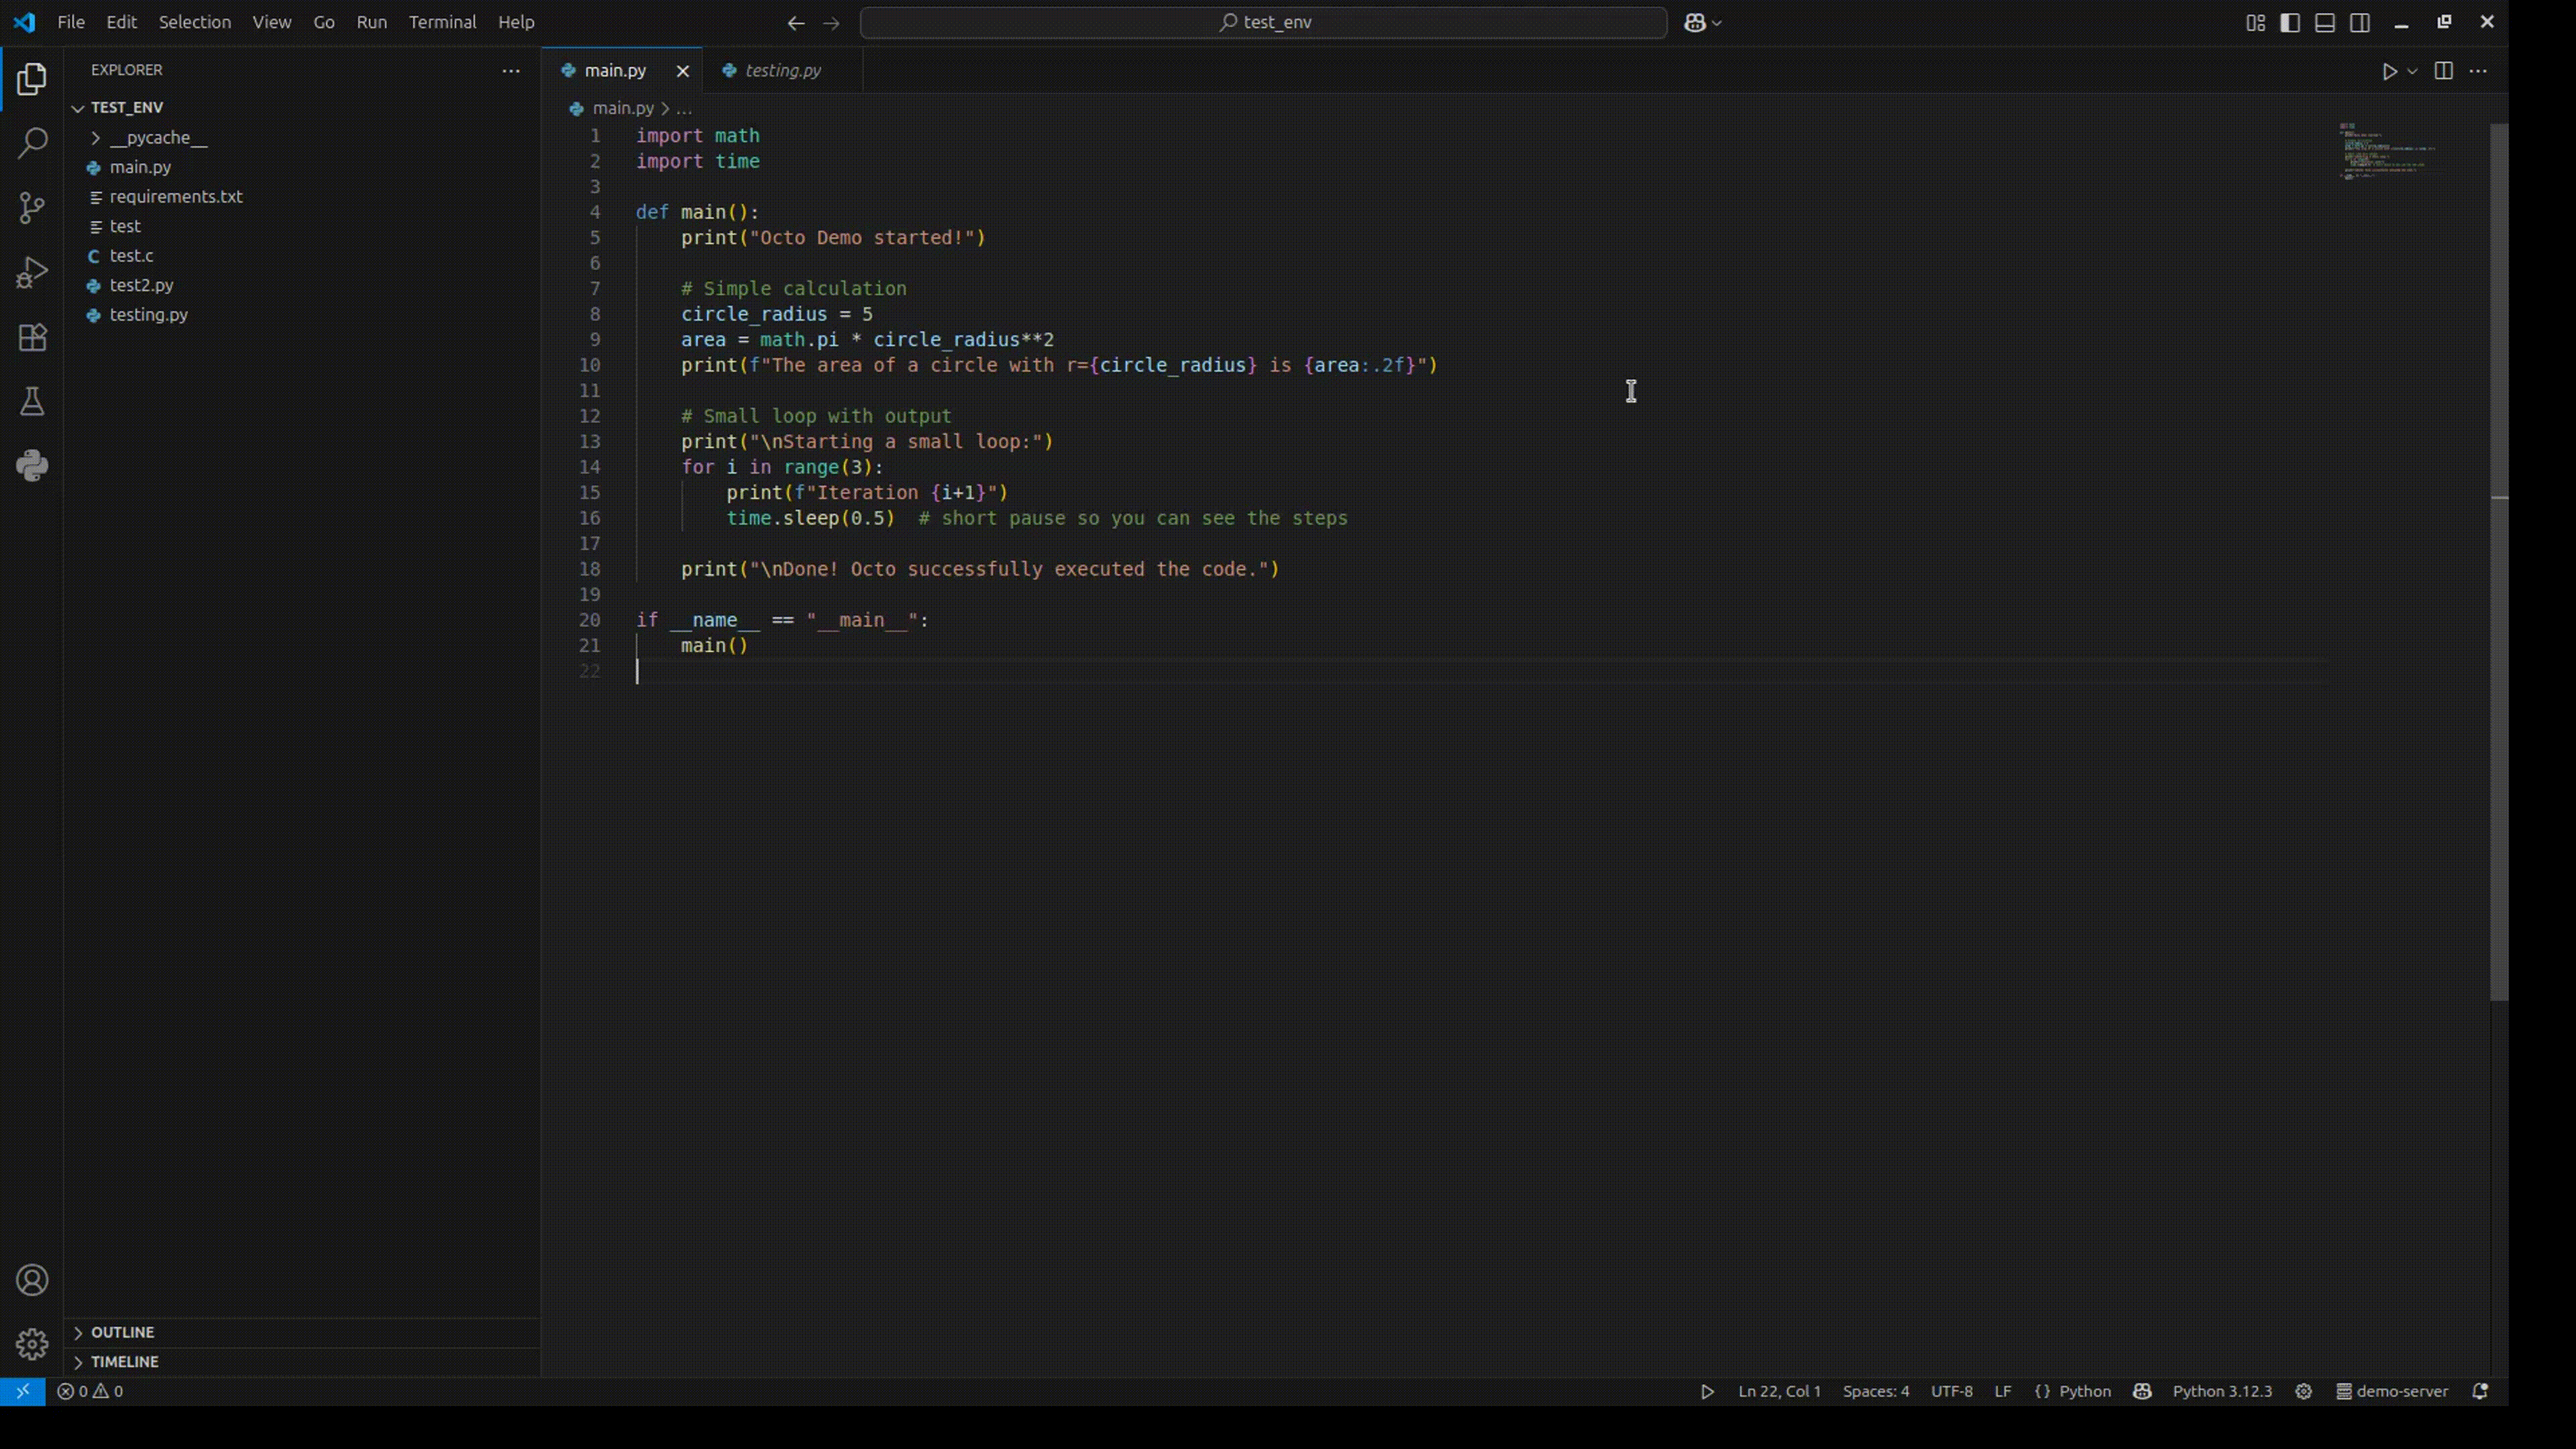2576x1449 pixels.
Task: Go forward with the right arrow
Action: (831, 22)
